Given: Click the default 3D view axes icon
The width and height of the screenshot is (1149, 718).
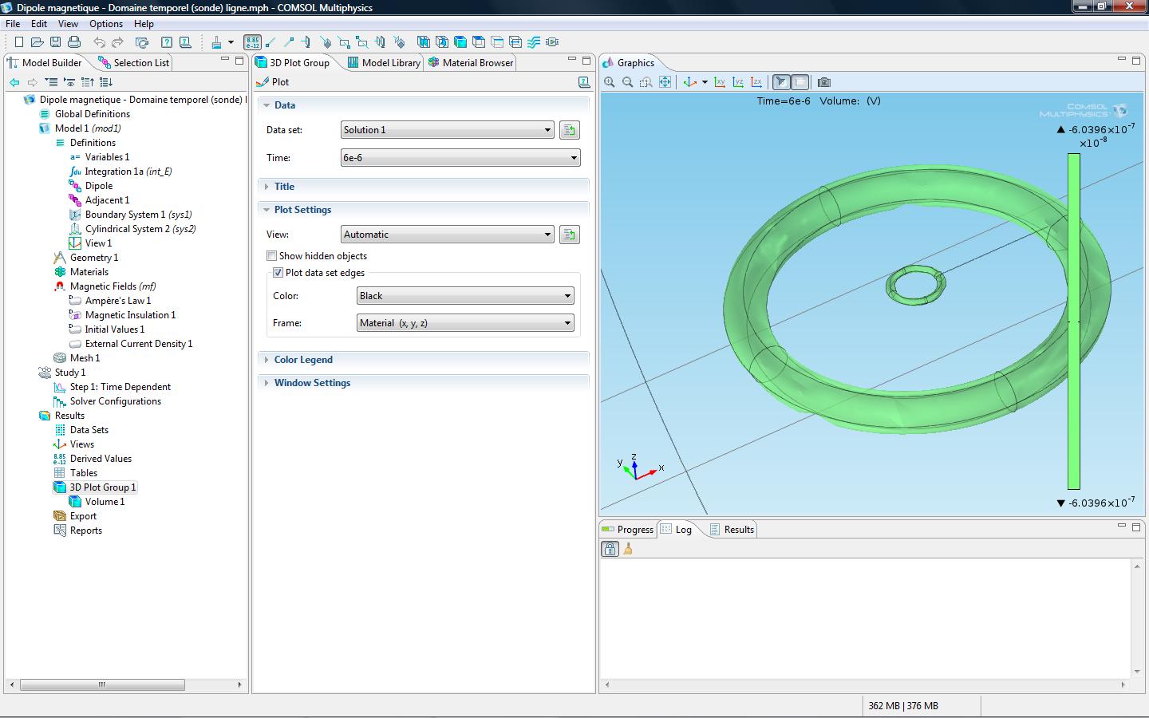Looking at the screenshot, I should pos(690,82).
